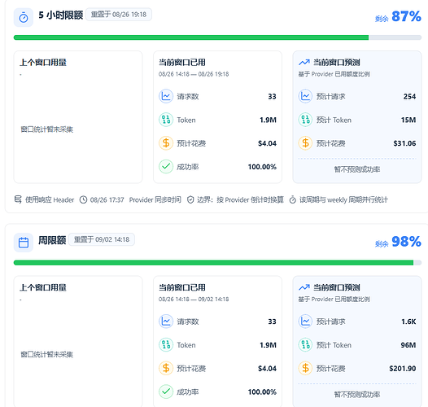Click the 剩余 87% indicator
This screenshot has width=428, height=407.
pyautogui.click(x=398, y=17)
